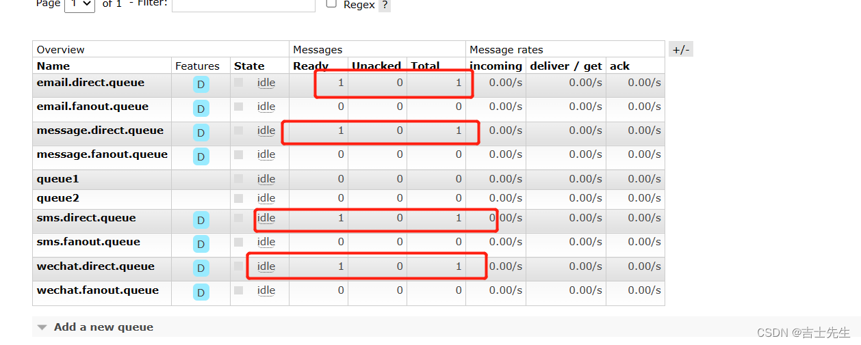Click Unacked count for wechat.fanout.queue

[x=400, y=290]
